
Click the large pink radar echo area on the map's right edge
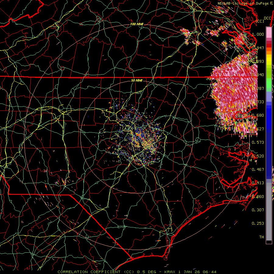tap(234, 95)
